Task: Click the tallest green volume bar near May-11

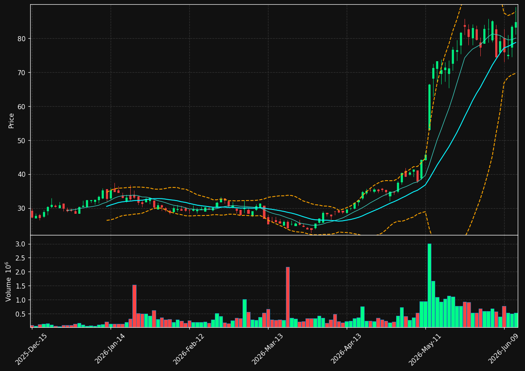Action: click(x=429, y=285)
